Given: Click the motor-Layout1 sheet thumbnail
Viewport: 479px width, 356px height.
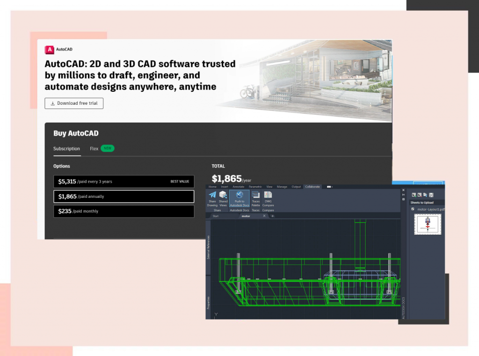Looking at the screenshot, I should click(x=428, y=225).
